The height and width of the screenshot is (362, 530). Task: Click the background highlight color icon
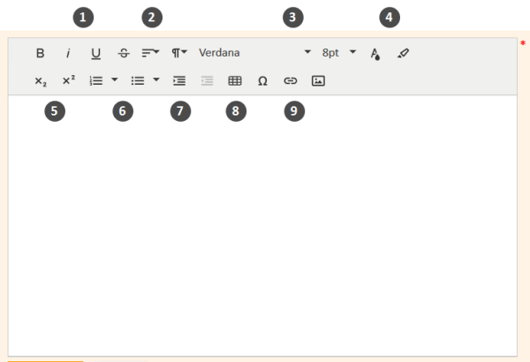click(x=404, y=53)
